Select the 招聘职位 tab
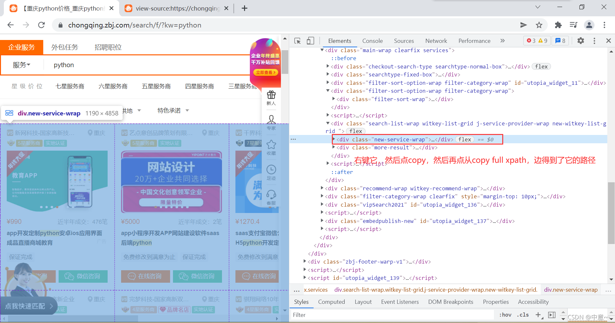This screenshot has height=323, width=615. [108, 47]
